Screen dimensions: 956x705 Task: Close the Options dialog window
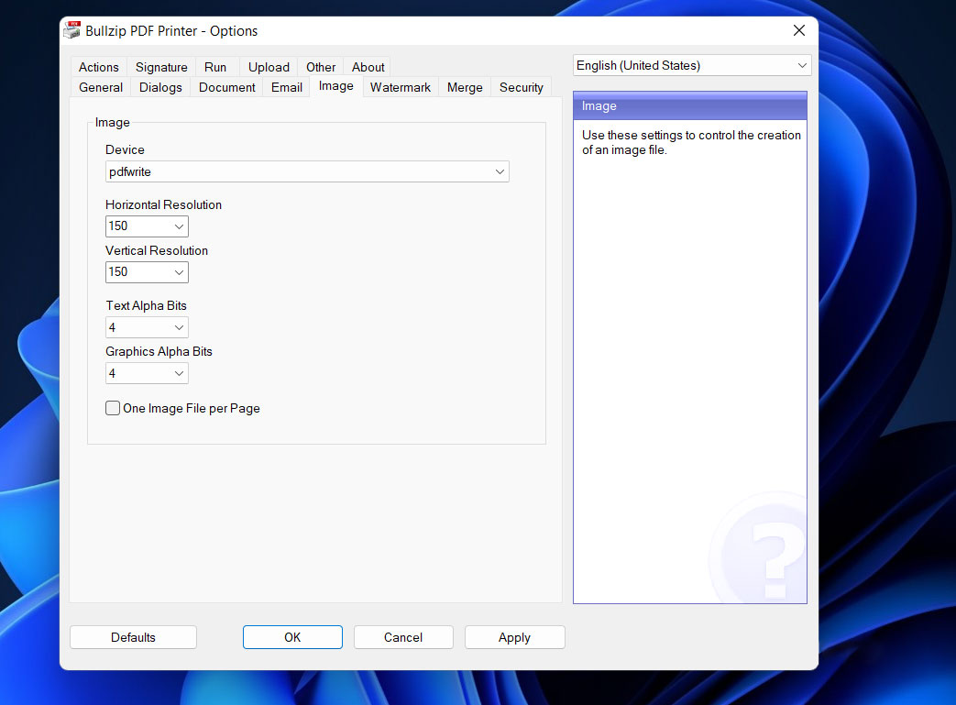coord(798,31)
